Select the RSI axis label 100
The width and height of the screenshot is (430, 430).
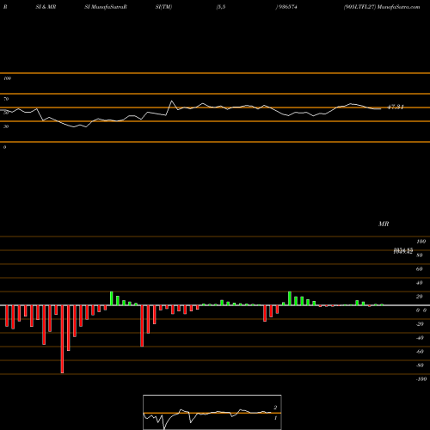tap(8, 78)
